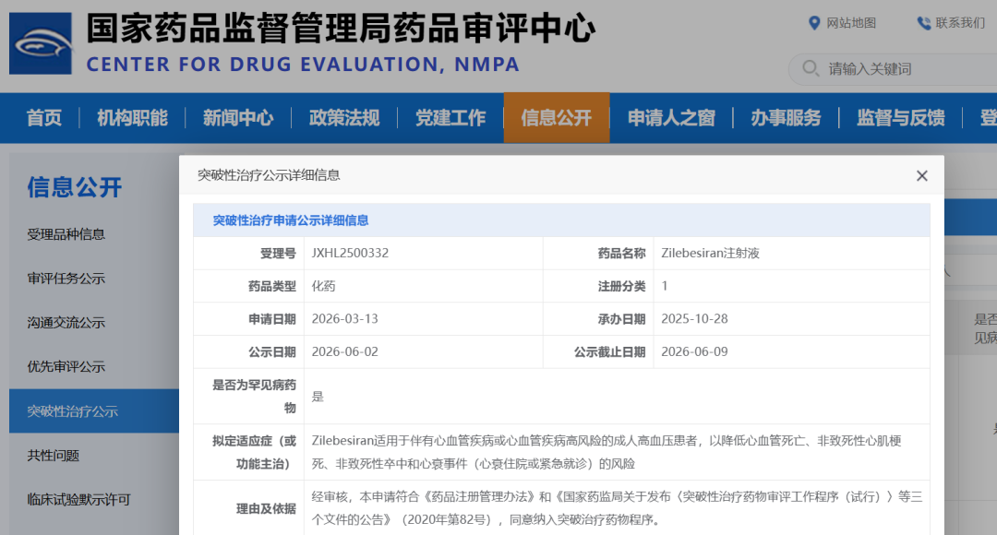Open the 申请人之窗 menu
This screenshot has width=997, height=535.
tap(671, 117)
